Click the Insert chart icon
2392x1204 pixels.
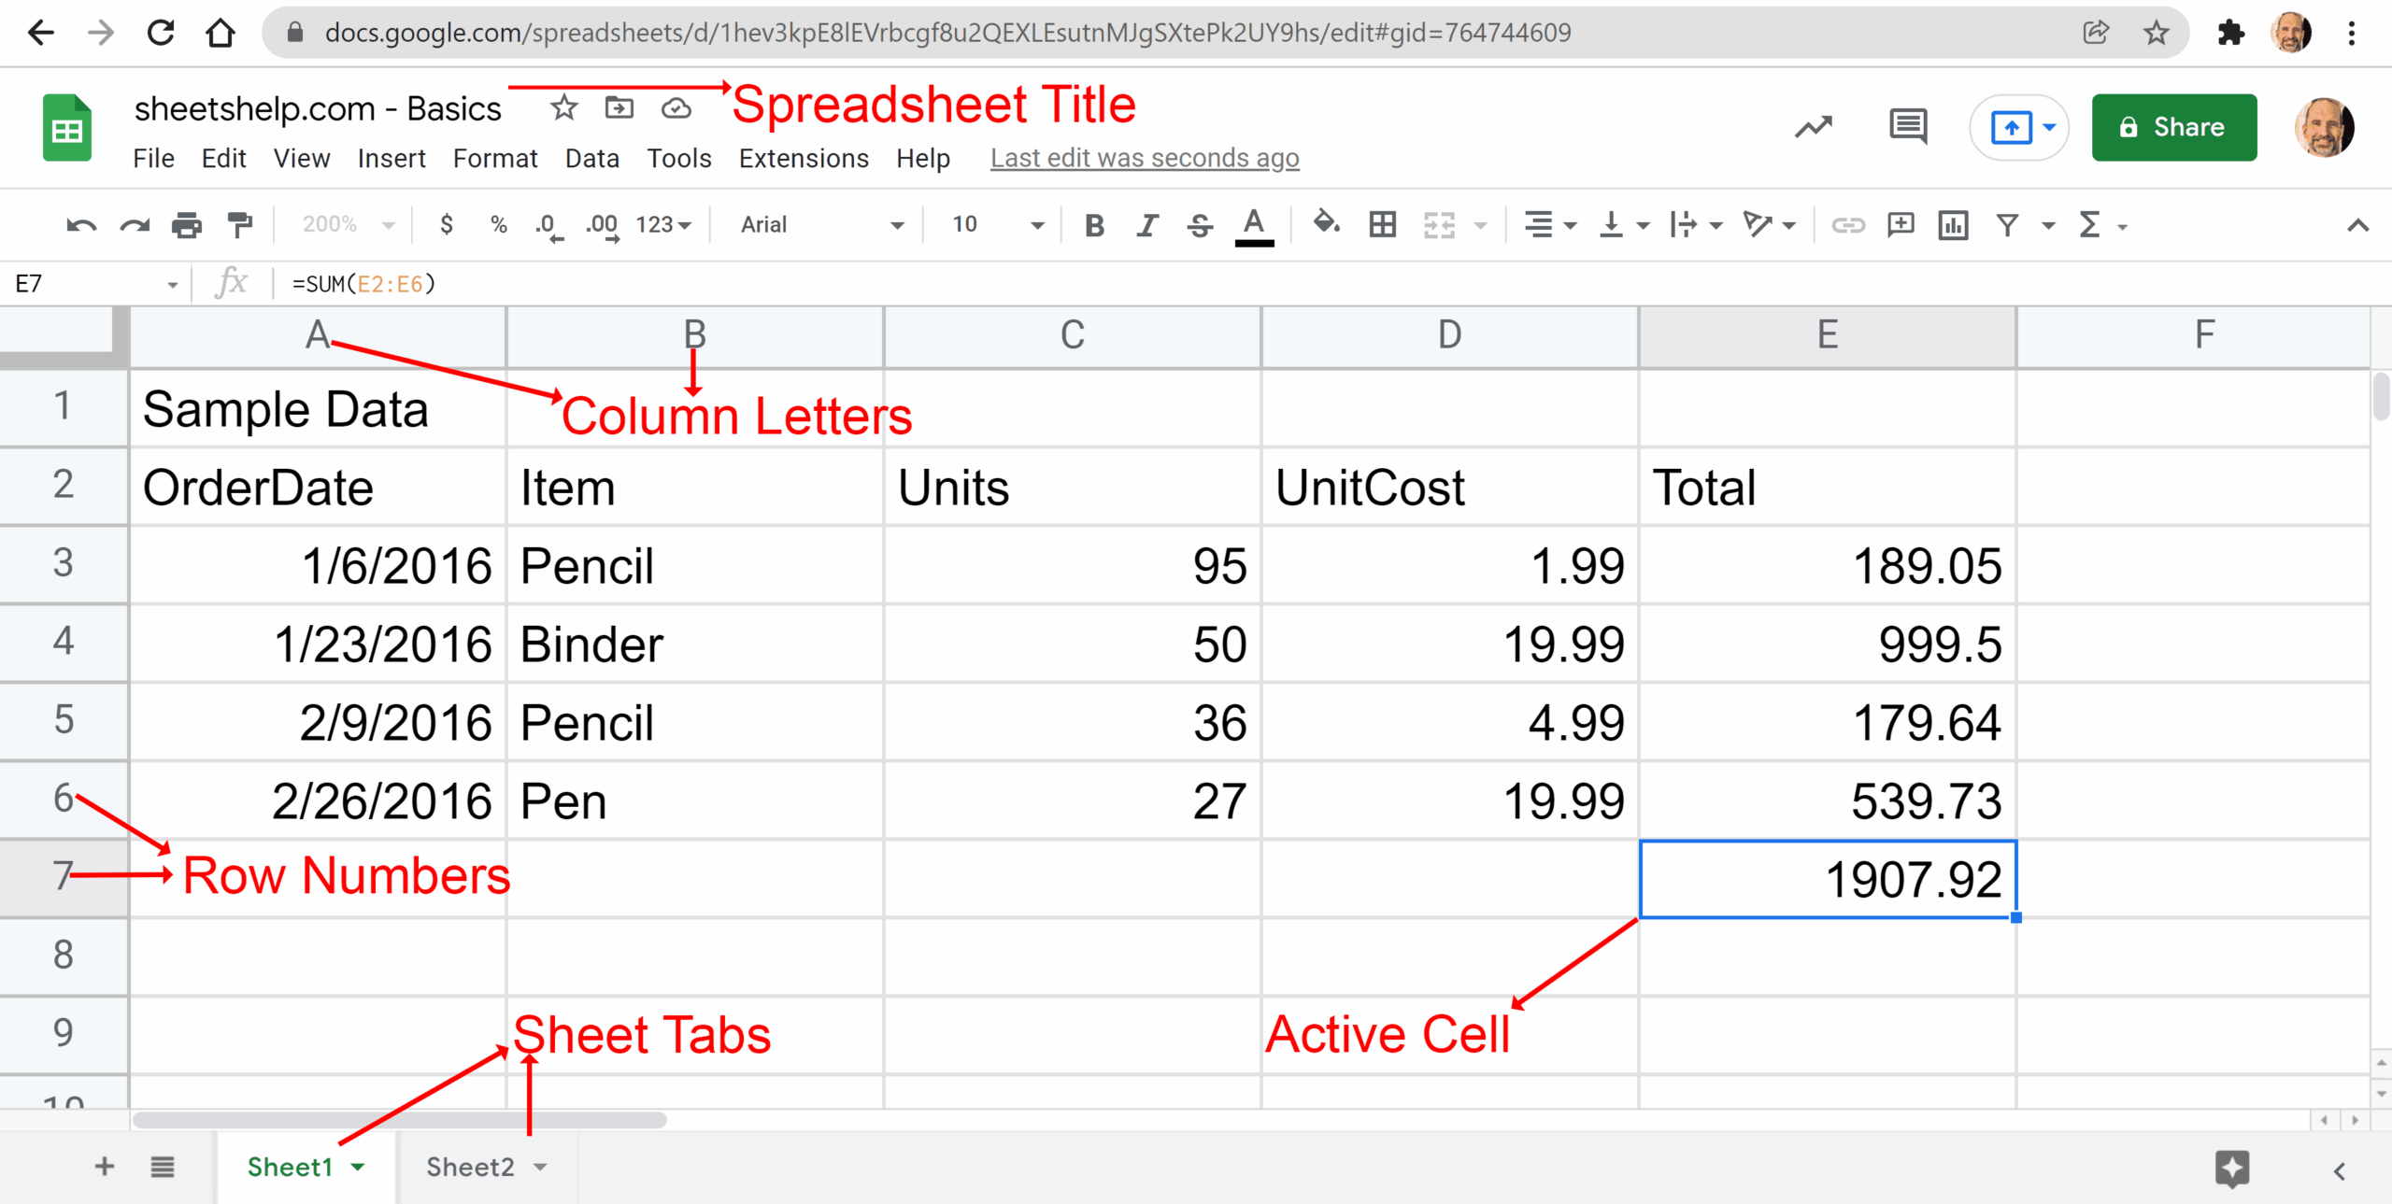(x=1953, y=225)
